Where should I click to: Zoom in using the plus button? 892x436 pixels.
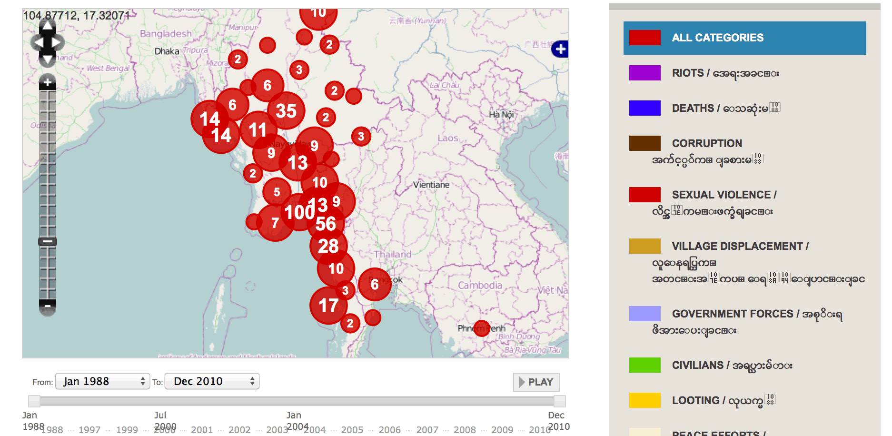click(47, 82)
